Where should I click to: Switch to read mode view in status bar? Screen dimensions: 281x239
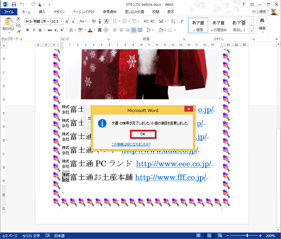click(198, 236)
